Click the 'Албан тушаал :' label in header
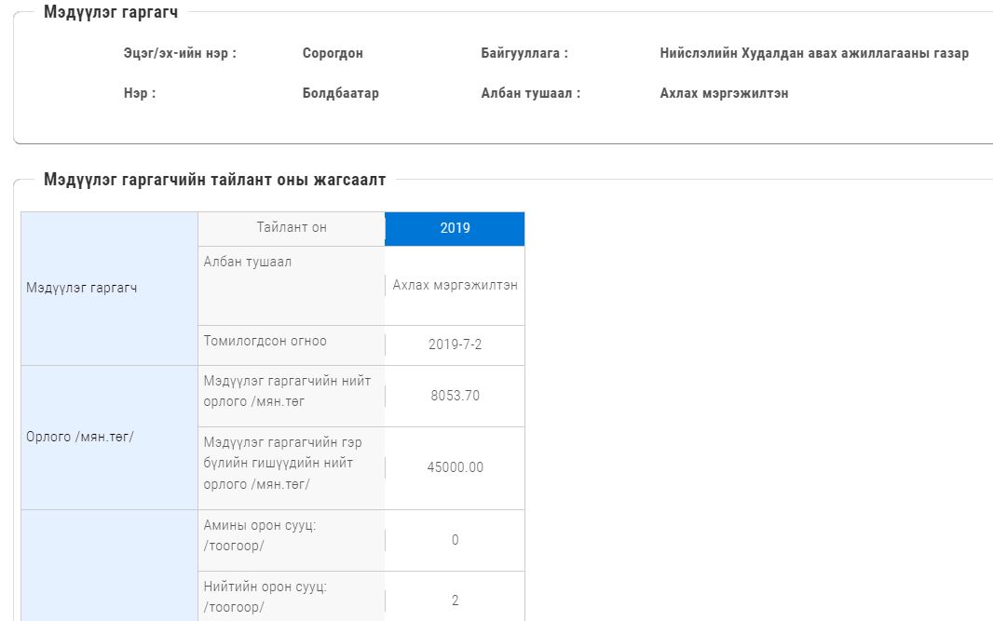 point(531,93)
